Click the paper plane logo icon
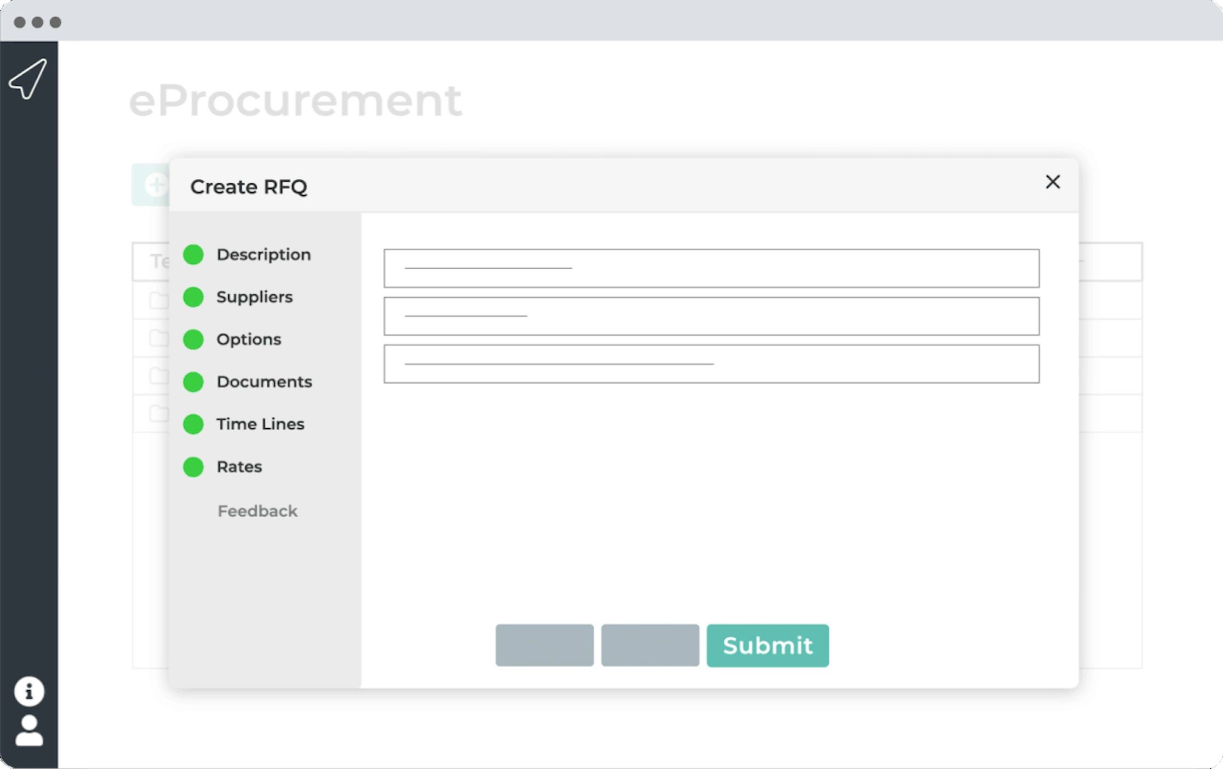The width and height of the screenshot is (1223, 769). coord(28,79)
